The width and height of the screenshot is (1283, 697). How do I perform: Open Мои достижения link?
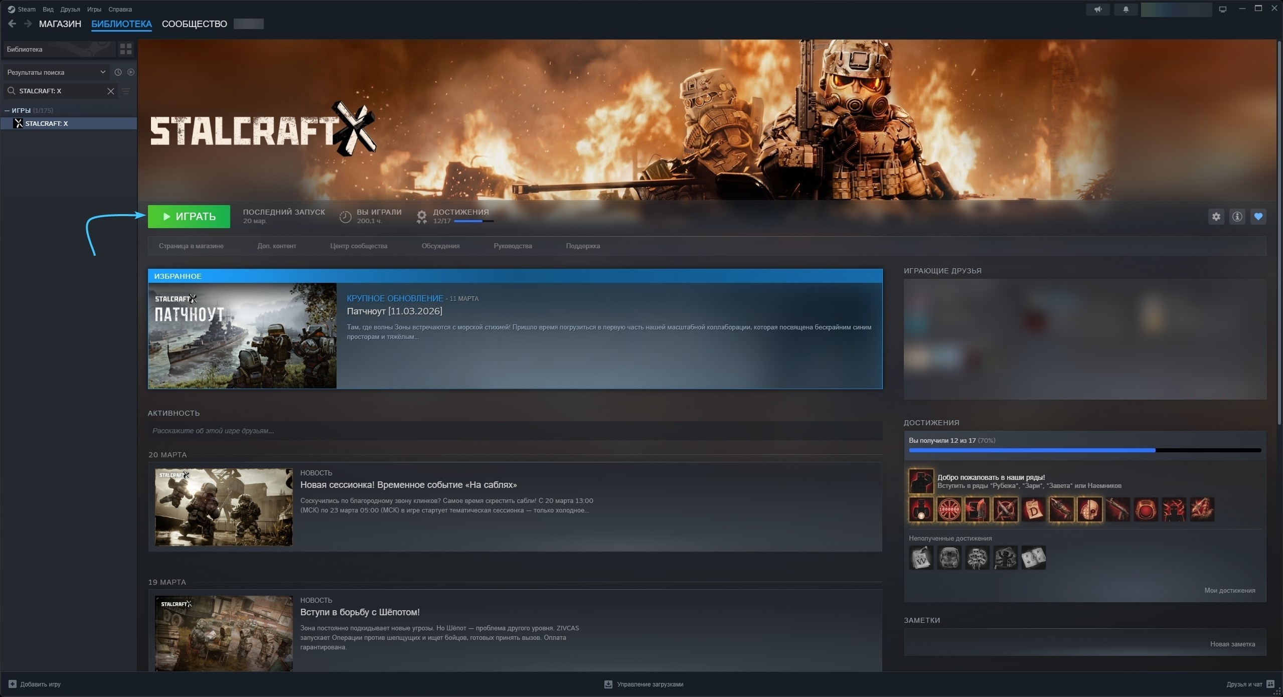pos(1229,590)
